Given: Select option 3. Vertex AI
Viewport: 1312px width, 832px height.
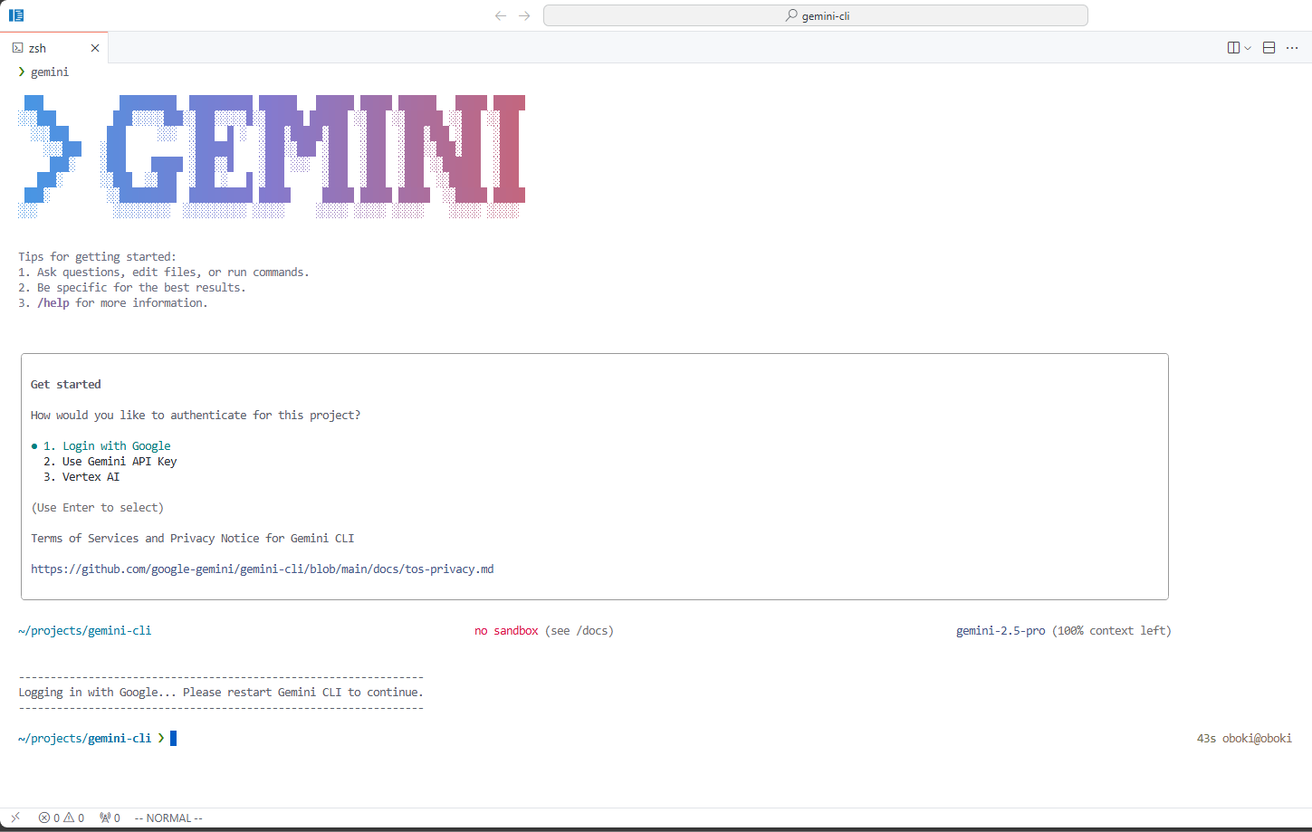Looking at the screenshot, I should point(81,476).
